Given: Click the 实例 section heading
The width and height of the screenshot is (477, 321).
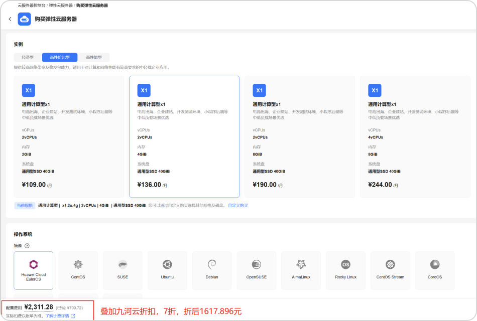Looking at the screenshot, I should [18, 44].
